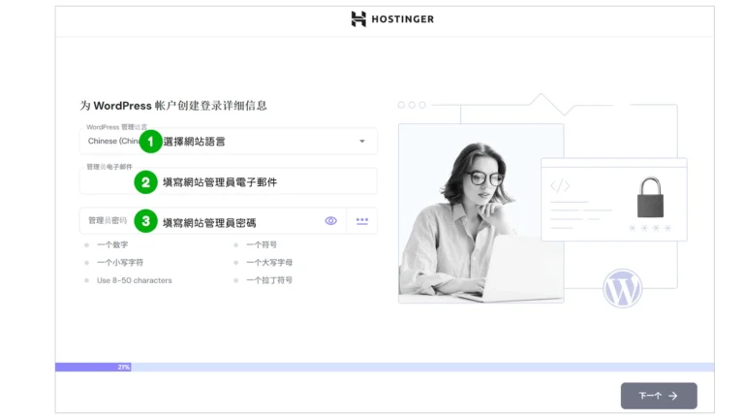Click the language dropdown arrow
The width and height of the screenshot is (744, 419).
click(x=362, y=141)
